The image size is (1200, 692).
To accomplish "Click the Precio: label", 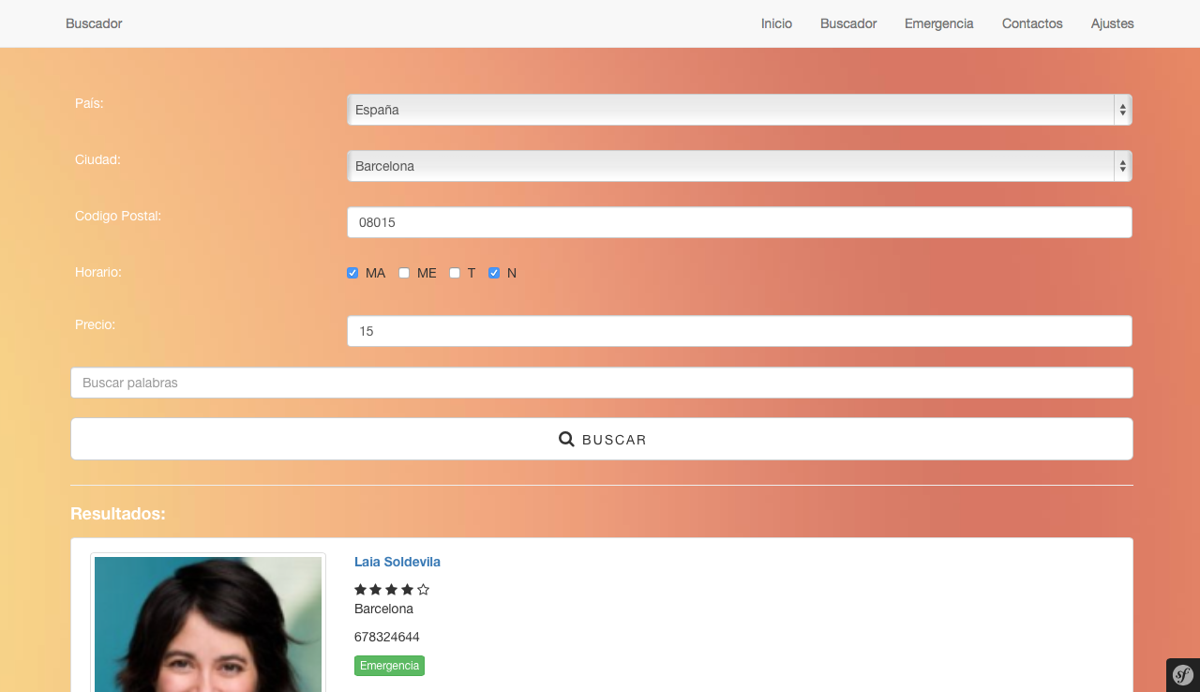I will point(95,324).
